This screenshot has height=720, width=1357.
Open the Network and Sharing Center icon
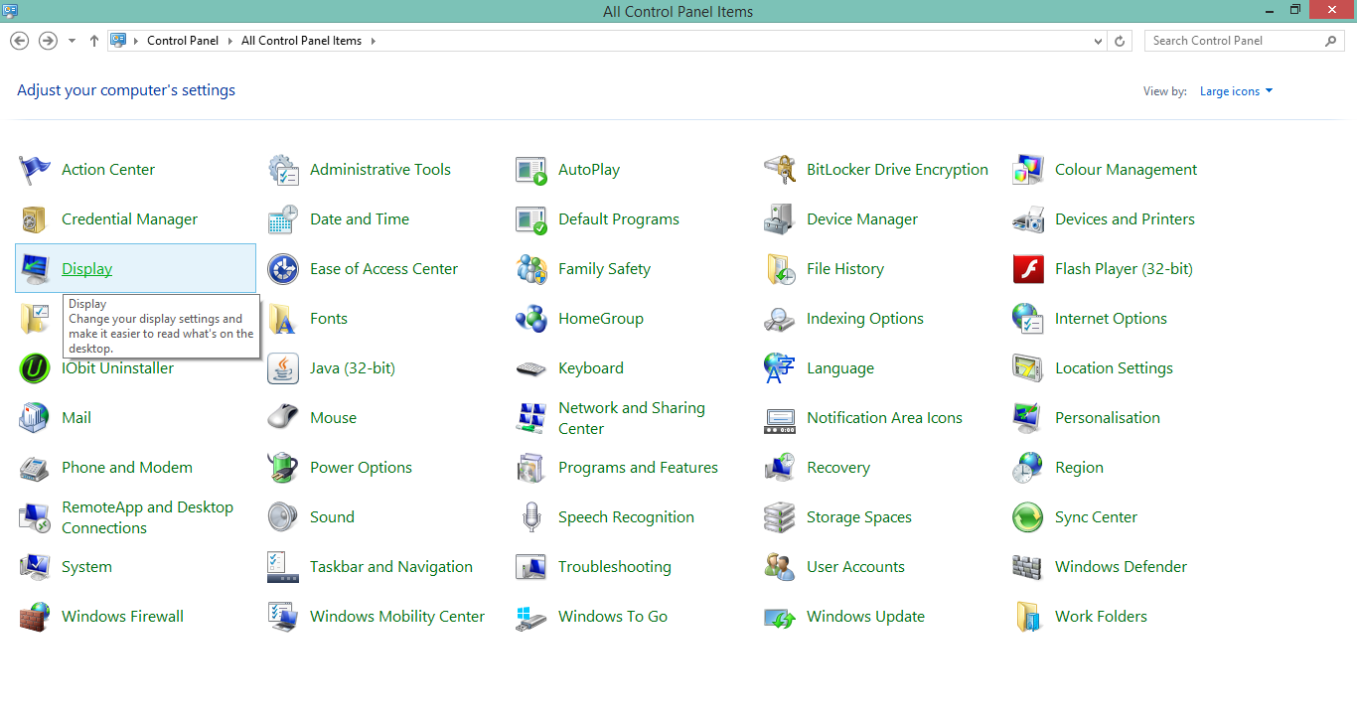point(531,418)
